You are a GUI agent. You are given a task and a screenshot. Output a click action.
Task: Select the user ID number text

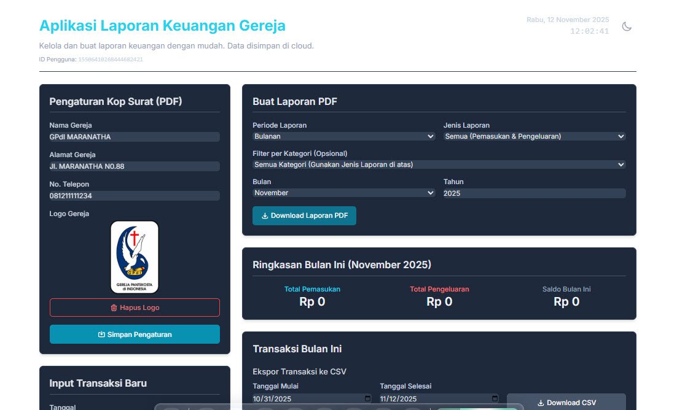point(111,60)
